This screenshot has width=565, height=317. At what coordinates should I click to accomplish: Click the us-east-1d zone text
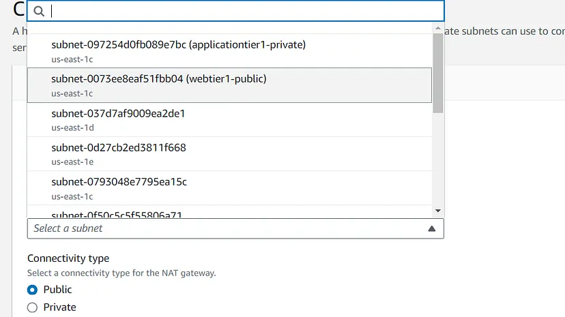point(72,127)
